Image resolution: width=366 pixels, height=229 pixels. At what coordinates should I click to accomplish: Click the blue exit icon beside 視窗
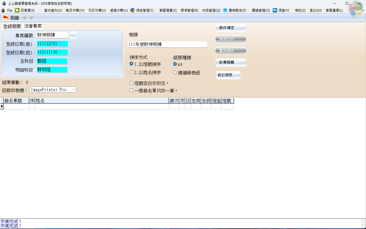pyautogui.click(x=275, y=10)
